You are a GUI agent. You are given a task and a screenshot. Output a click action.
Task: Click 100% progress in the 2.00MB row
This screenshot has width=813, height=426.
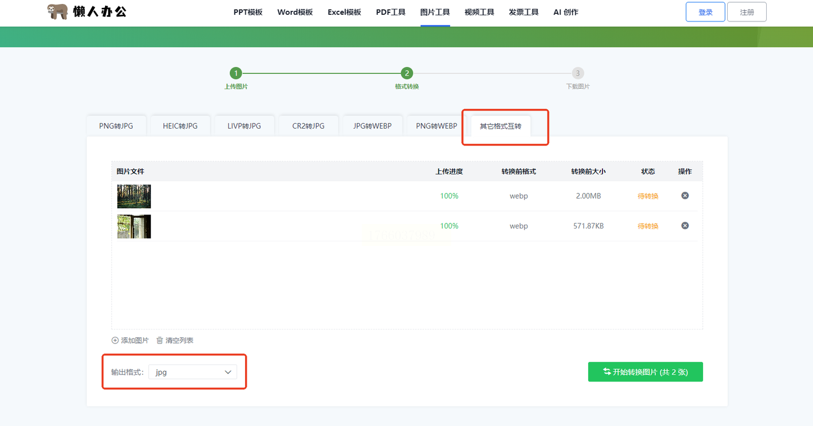pyautogui.click(x=449, y=196)
